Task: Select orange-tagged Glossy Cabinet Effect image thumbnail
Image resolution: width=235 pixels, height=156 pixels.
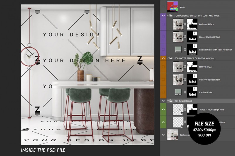Action: (178, 79)
